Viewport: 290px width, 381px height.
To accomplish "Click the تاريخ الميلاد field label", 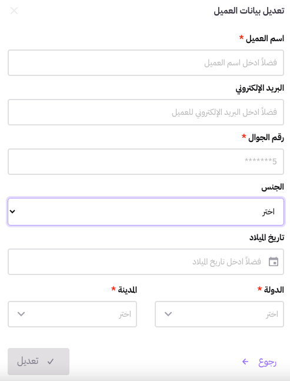I will point(266,237).
